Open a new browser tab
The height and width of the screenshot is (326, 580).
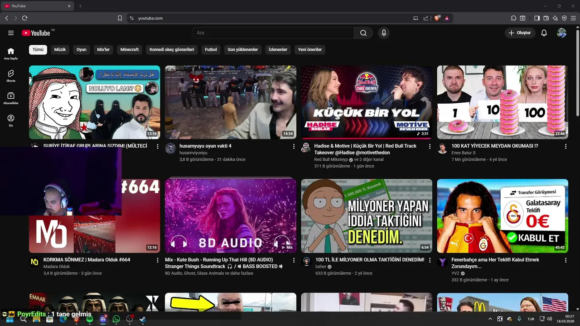click(80, 6)
